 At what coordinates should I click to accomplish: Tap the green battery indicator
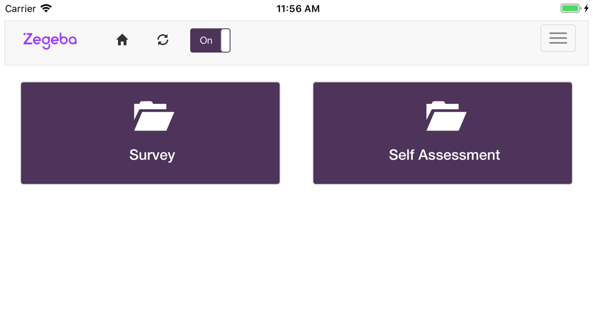click(x=570, y=8)
